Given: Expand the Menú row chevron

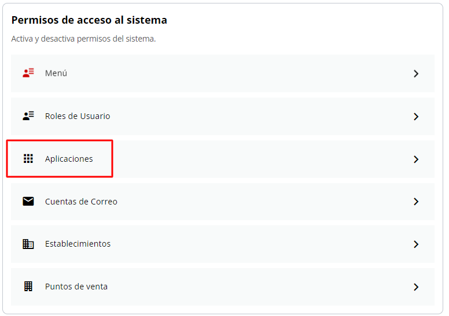Looking at the screenshot, I should [416, 73].
